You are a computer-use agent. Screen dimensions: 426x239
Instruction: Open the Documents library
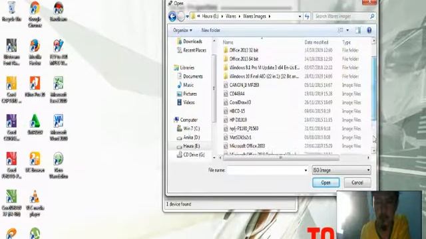(x=190, y=76)
